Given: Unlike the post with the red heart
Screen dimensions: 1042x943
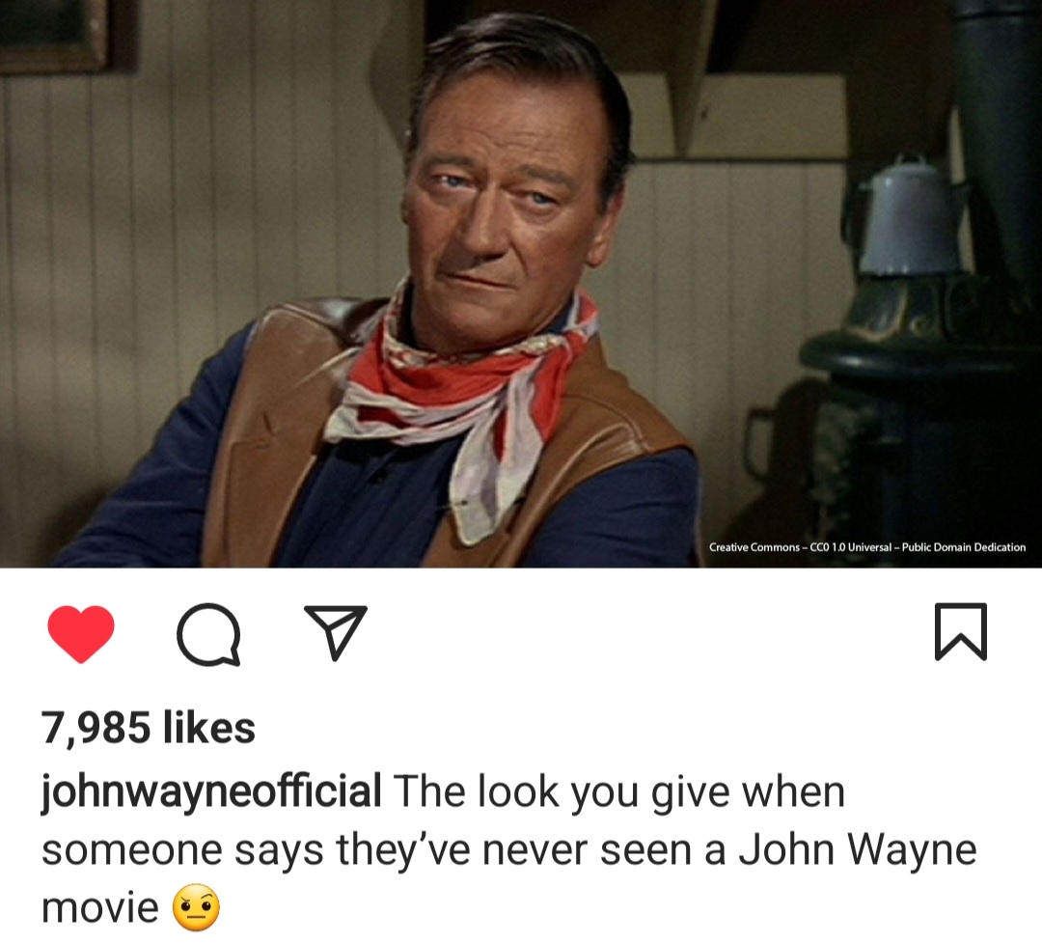Looking at the screenshot, I should point(81,634).
